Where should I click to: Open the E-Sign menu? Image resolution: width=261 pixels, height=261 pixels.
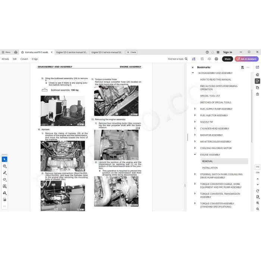coord(35,59)
